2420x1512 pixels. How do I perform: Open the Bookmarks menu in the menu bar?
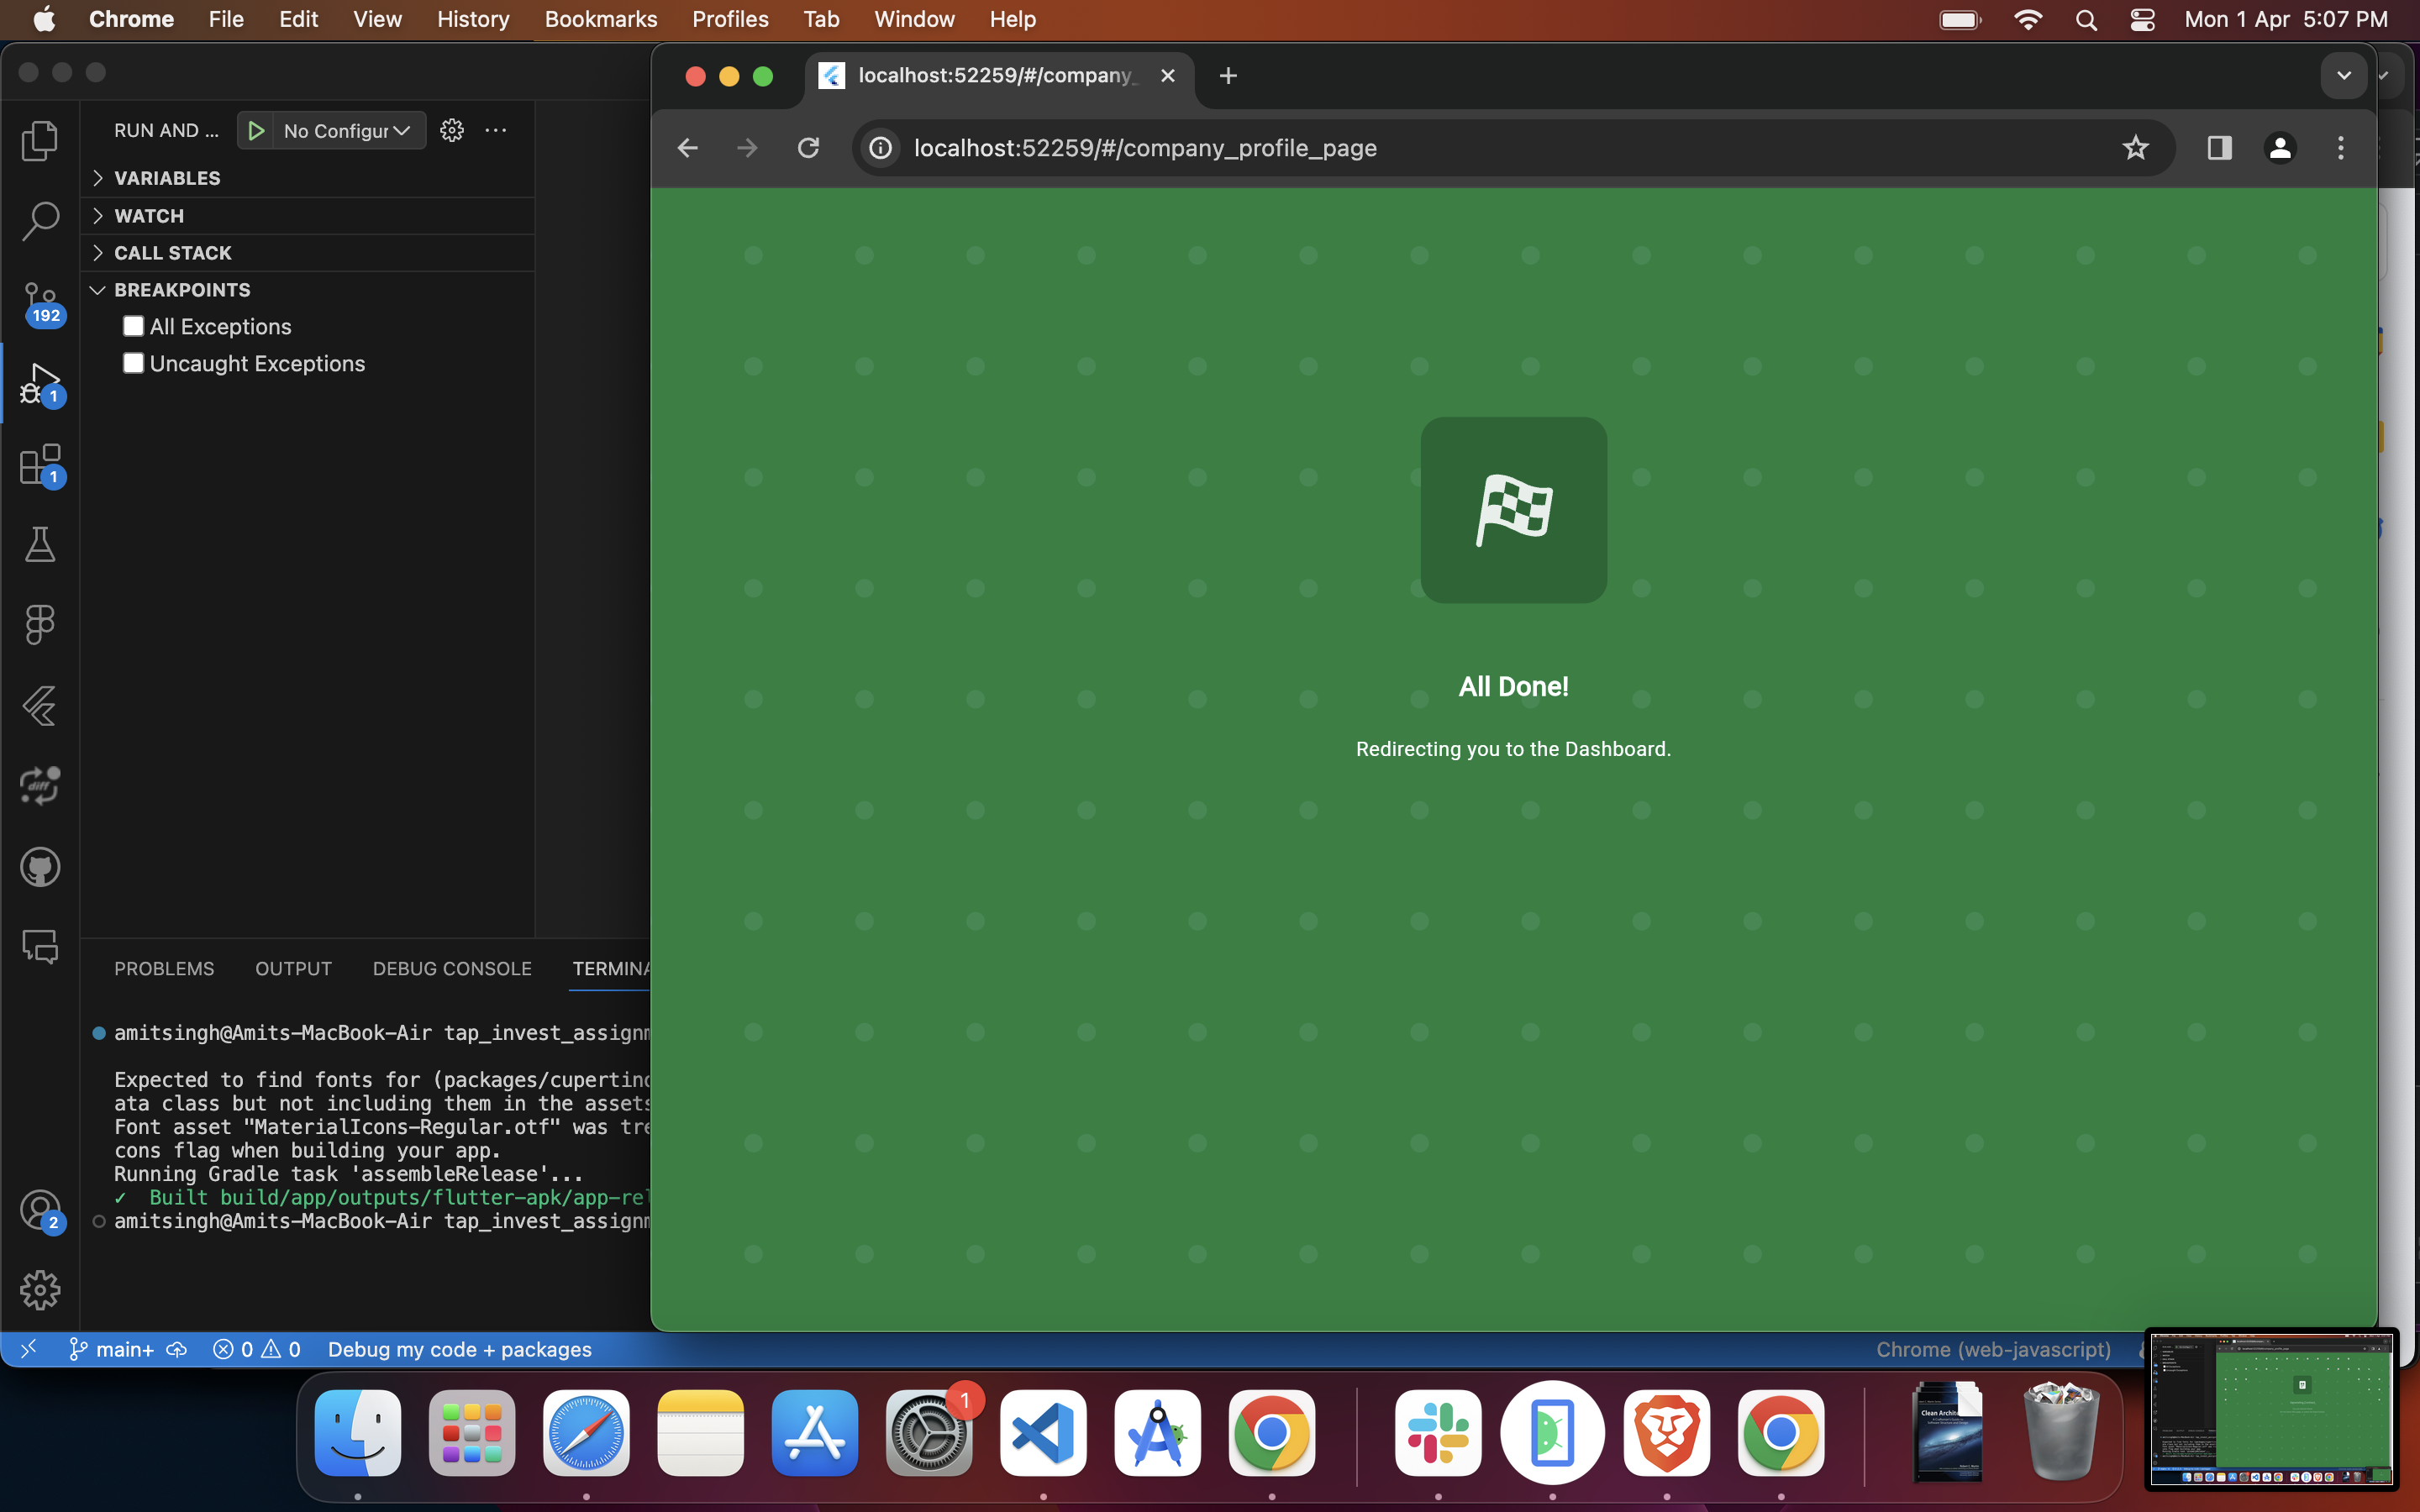click(600, 19)
